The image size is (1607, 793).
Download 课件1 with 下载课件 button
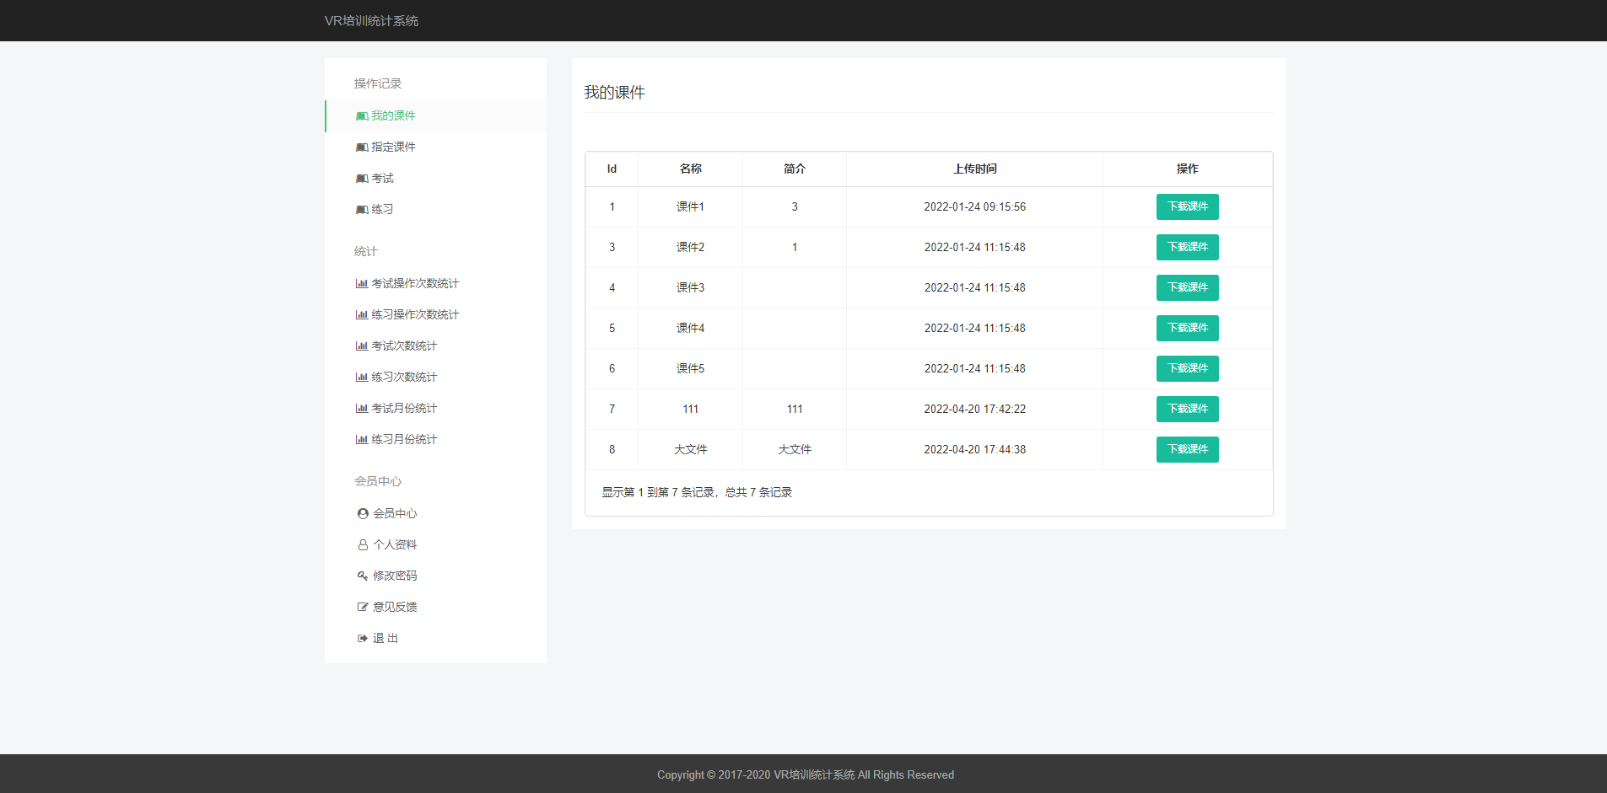click(x=1187, y=206)
